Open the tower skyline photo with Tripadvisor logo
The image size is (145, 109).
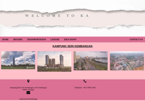pyautogui.click(x=18, y=60)
